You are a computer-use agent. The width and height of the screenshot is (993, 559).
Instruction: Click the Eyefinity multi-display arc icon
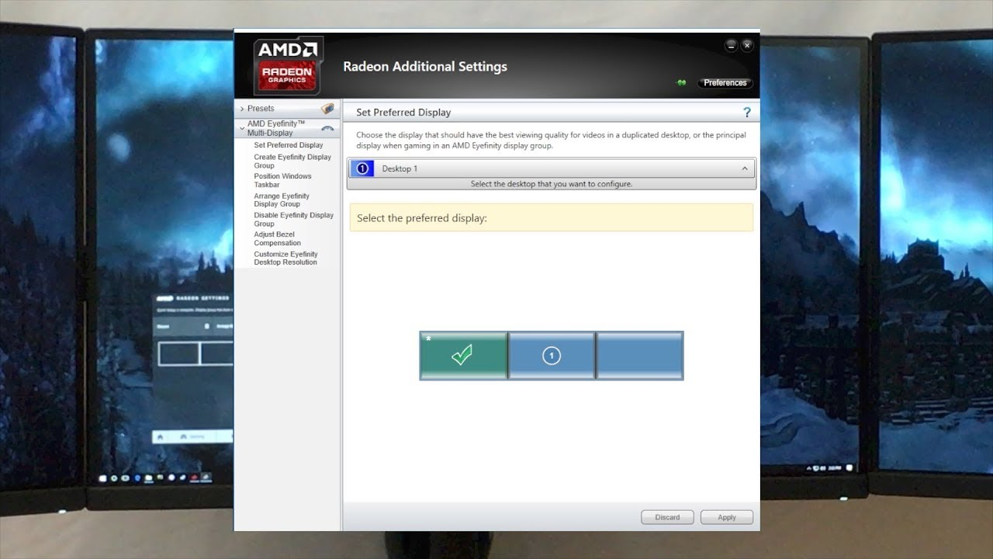click(327, 129)
